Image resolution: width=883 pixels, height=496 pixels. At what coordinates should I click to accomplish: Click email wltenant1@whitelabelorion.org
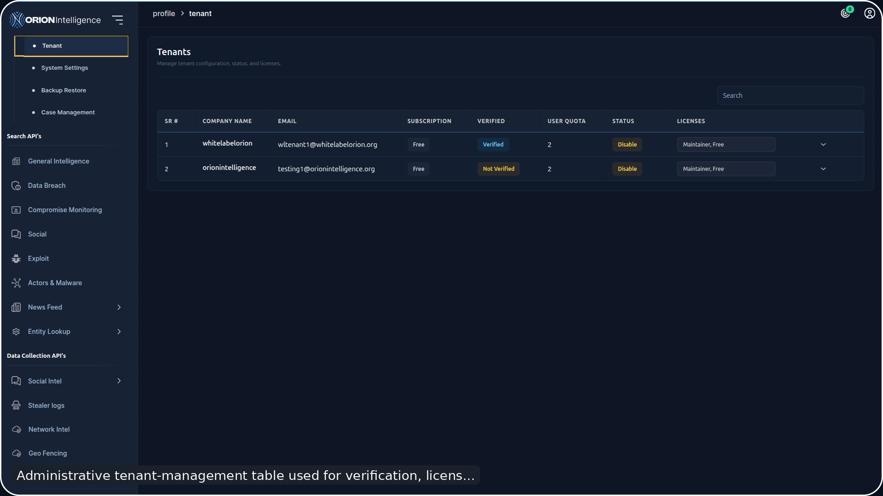coord(327,145)
